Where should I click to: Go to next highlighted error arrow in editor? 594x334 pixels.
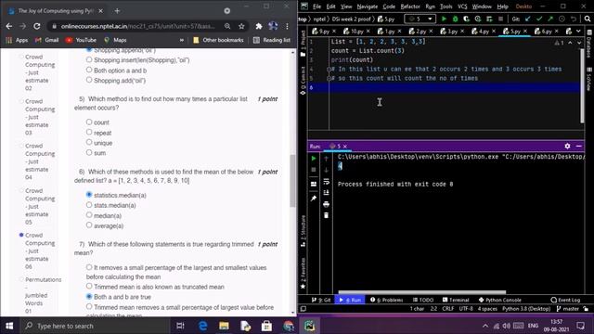click(579, 43)
